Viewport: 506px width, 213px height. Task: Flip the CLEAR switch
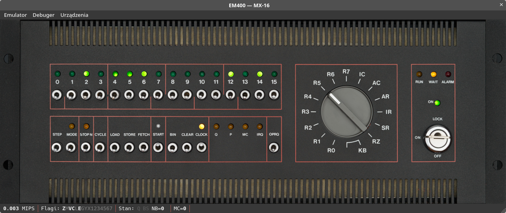click(x=187, y=148)
